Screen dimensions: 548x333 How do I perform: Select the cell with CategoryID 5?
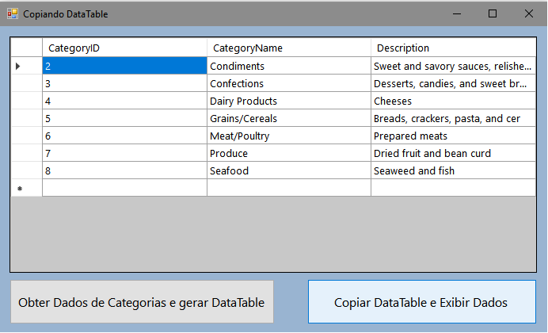tap(125, 118)
